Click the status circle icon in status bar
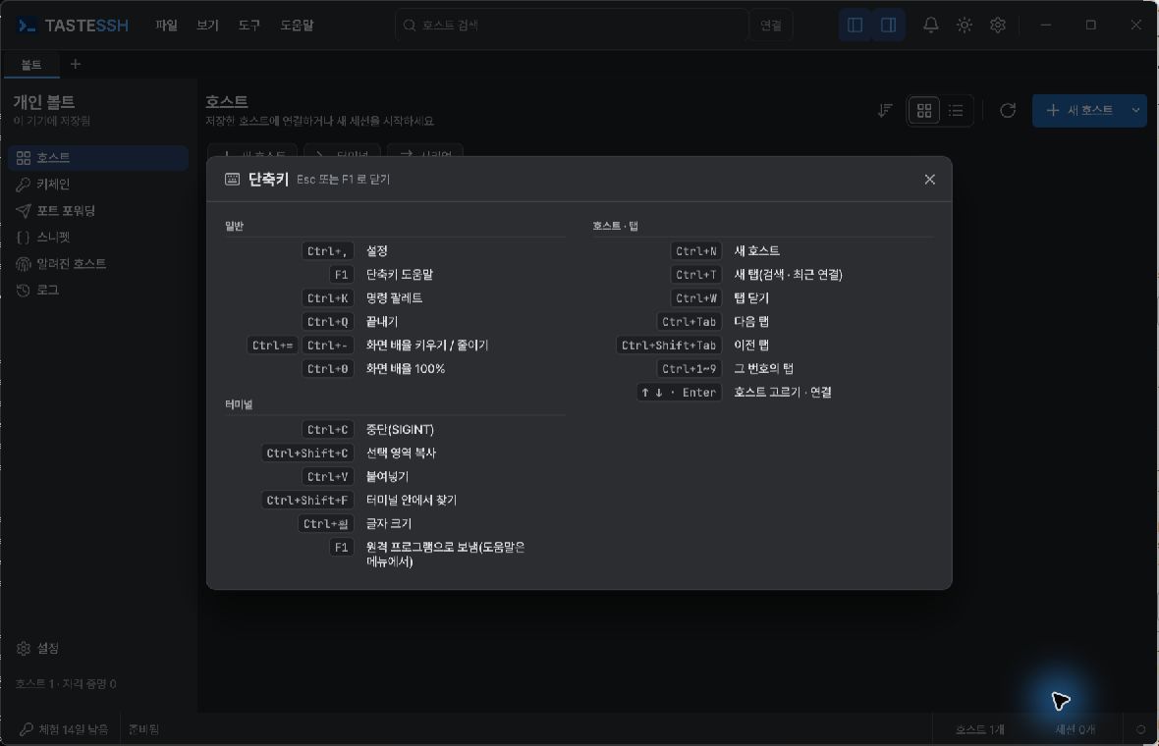The image size is (1159, 746). [1140, 729]
